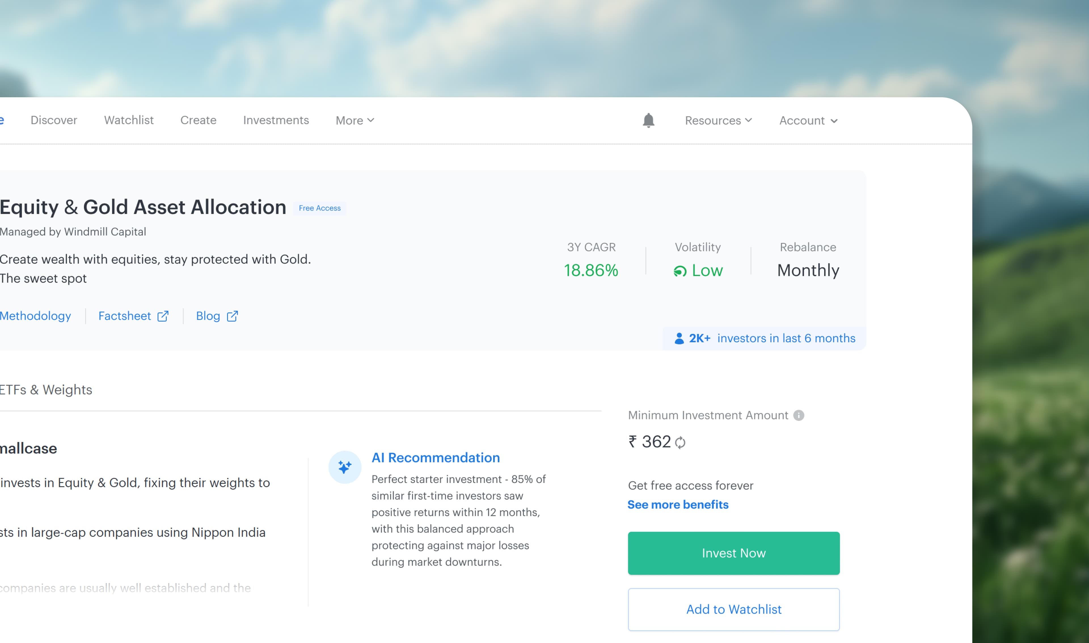Click the 2K+ investors in last 6 months banner
The width and height of the screenshot is (1089, 643).
[x=765, y=338]
